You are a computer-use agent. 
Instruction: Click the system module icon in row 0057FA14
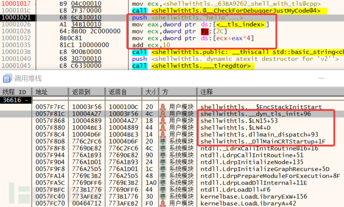pyautogui.click(x=163, y=176)
